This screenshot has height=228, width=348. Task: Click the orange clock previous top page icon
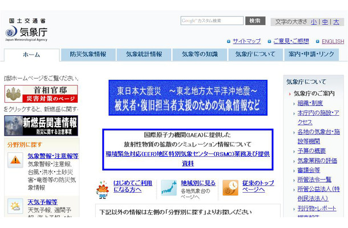click(230, 188)
